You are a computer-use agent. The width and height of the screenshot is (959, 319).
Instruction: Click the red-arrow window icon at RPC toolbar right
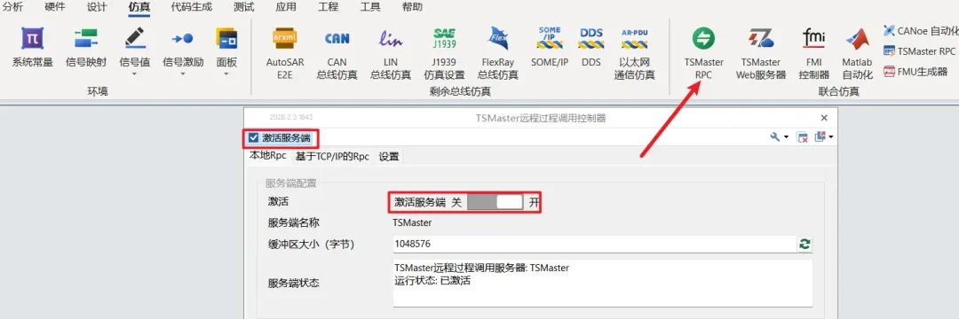[x=820, y=137]
